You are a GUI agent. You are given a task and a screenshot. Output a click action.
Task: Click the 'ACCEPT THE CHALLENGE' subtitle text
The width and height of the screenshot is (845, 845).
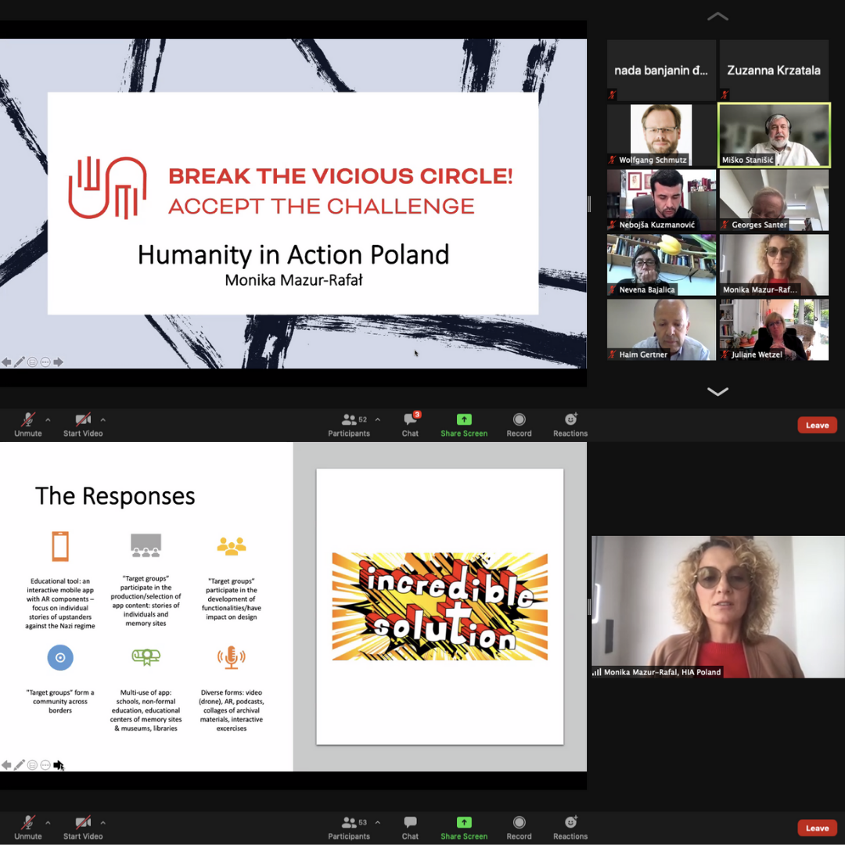tap(322, 206)
